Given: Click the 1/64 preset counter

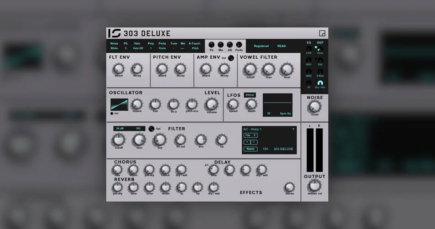Looking at the screenshot, I should point(265,149).
